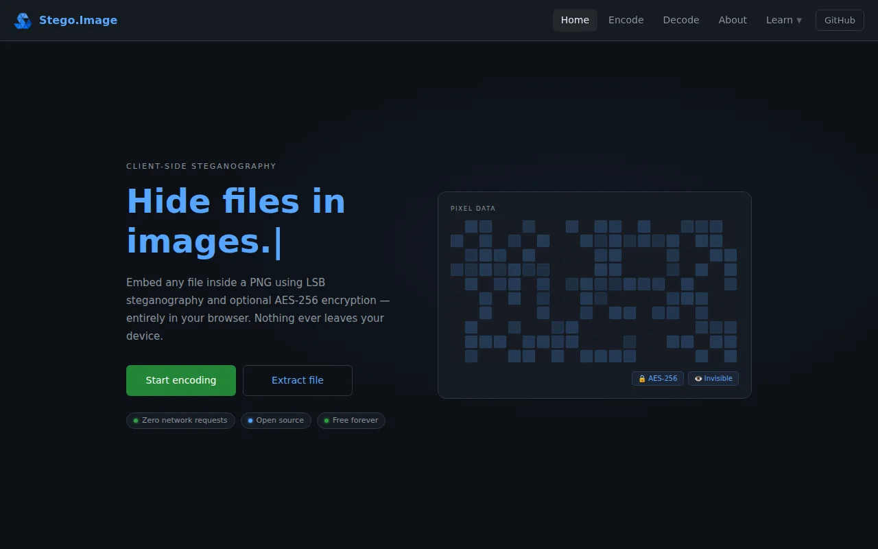Click the 'Hide files in images.' headline

coord(236,221)
